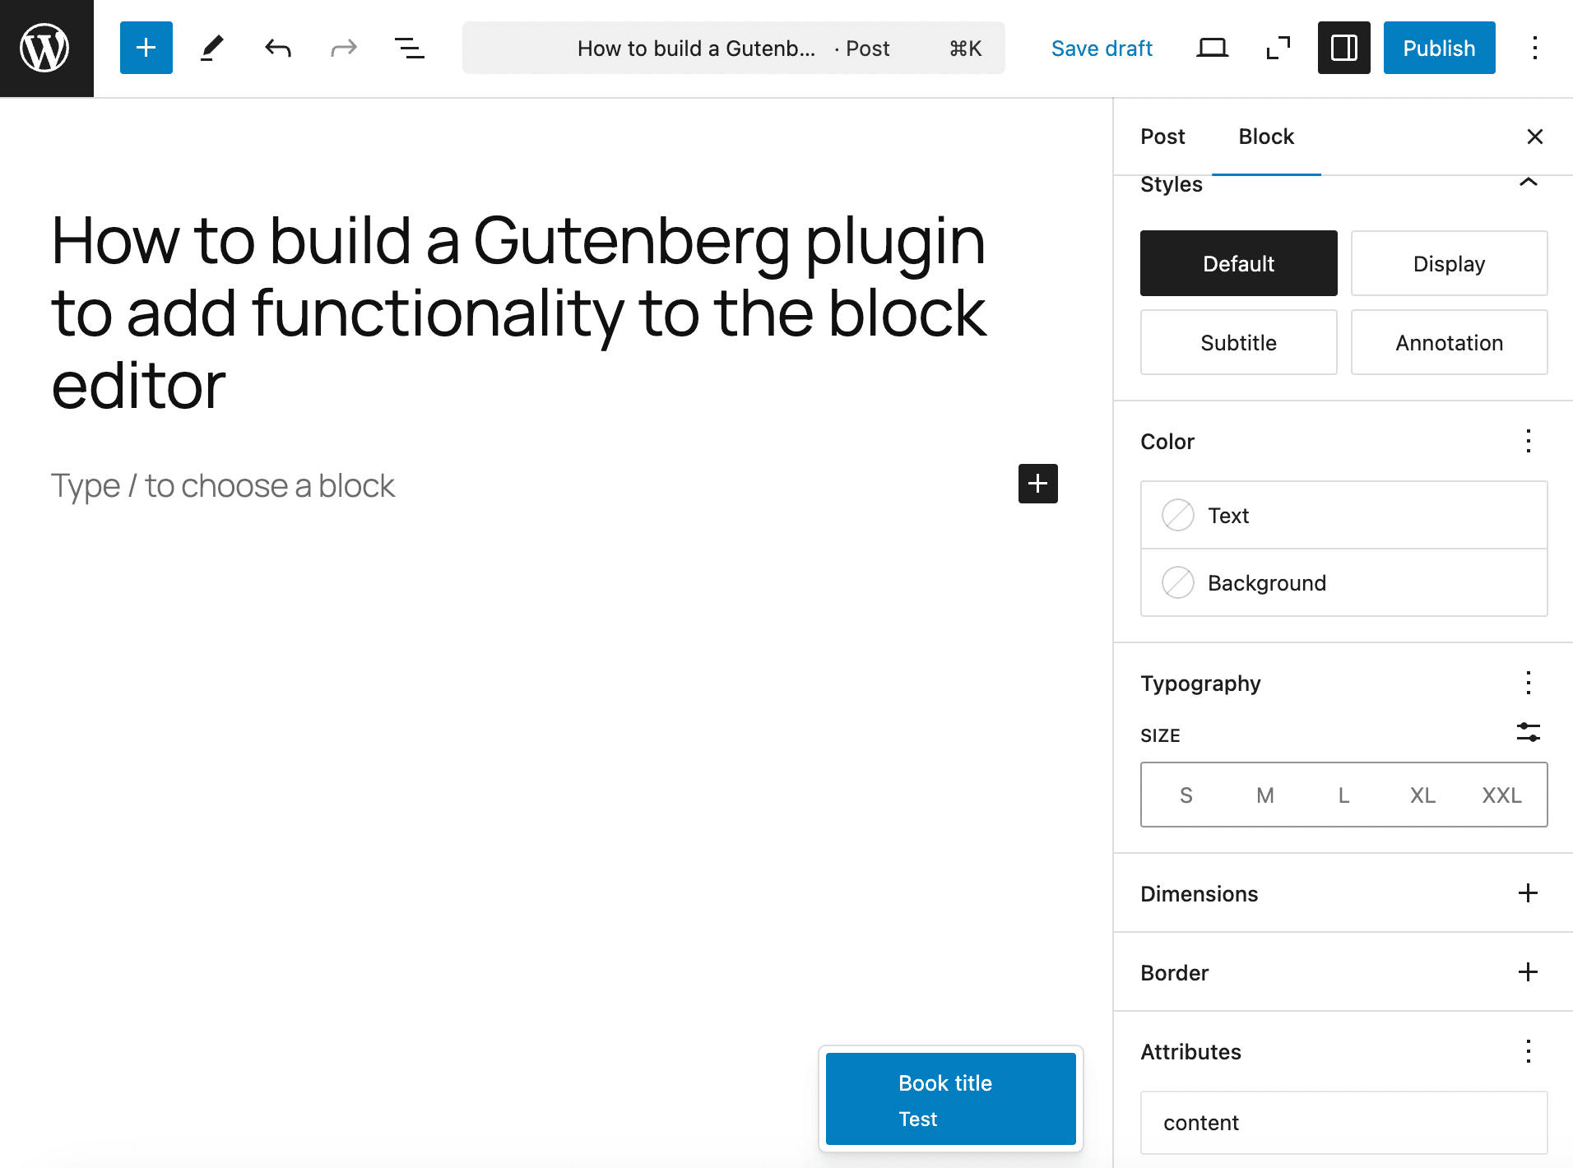
Task: Open Typography options menu
Action: pos(1528,683)
